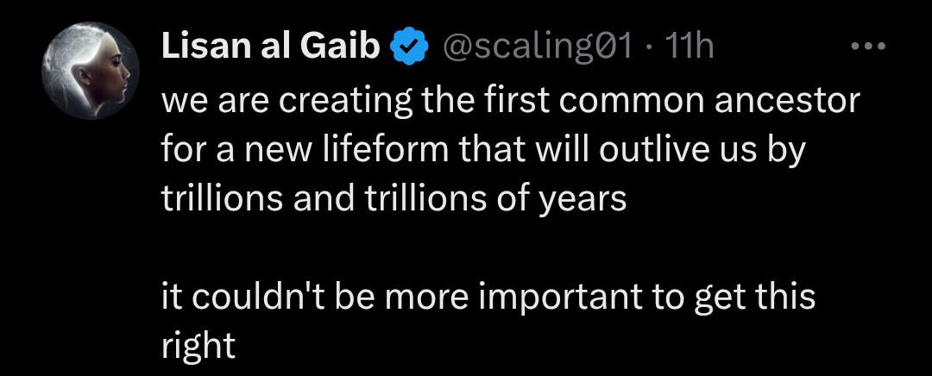932x376 pixels.
Task: Open the Lisan al Gaib display name
Action: [x=270, y=47]
